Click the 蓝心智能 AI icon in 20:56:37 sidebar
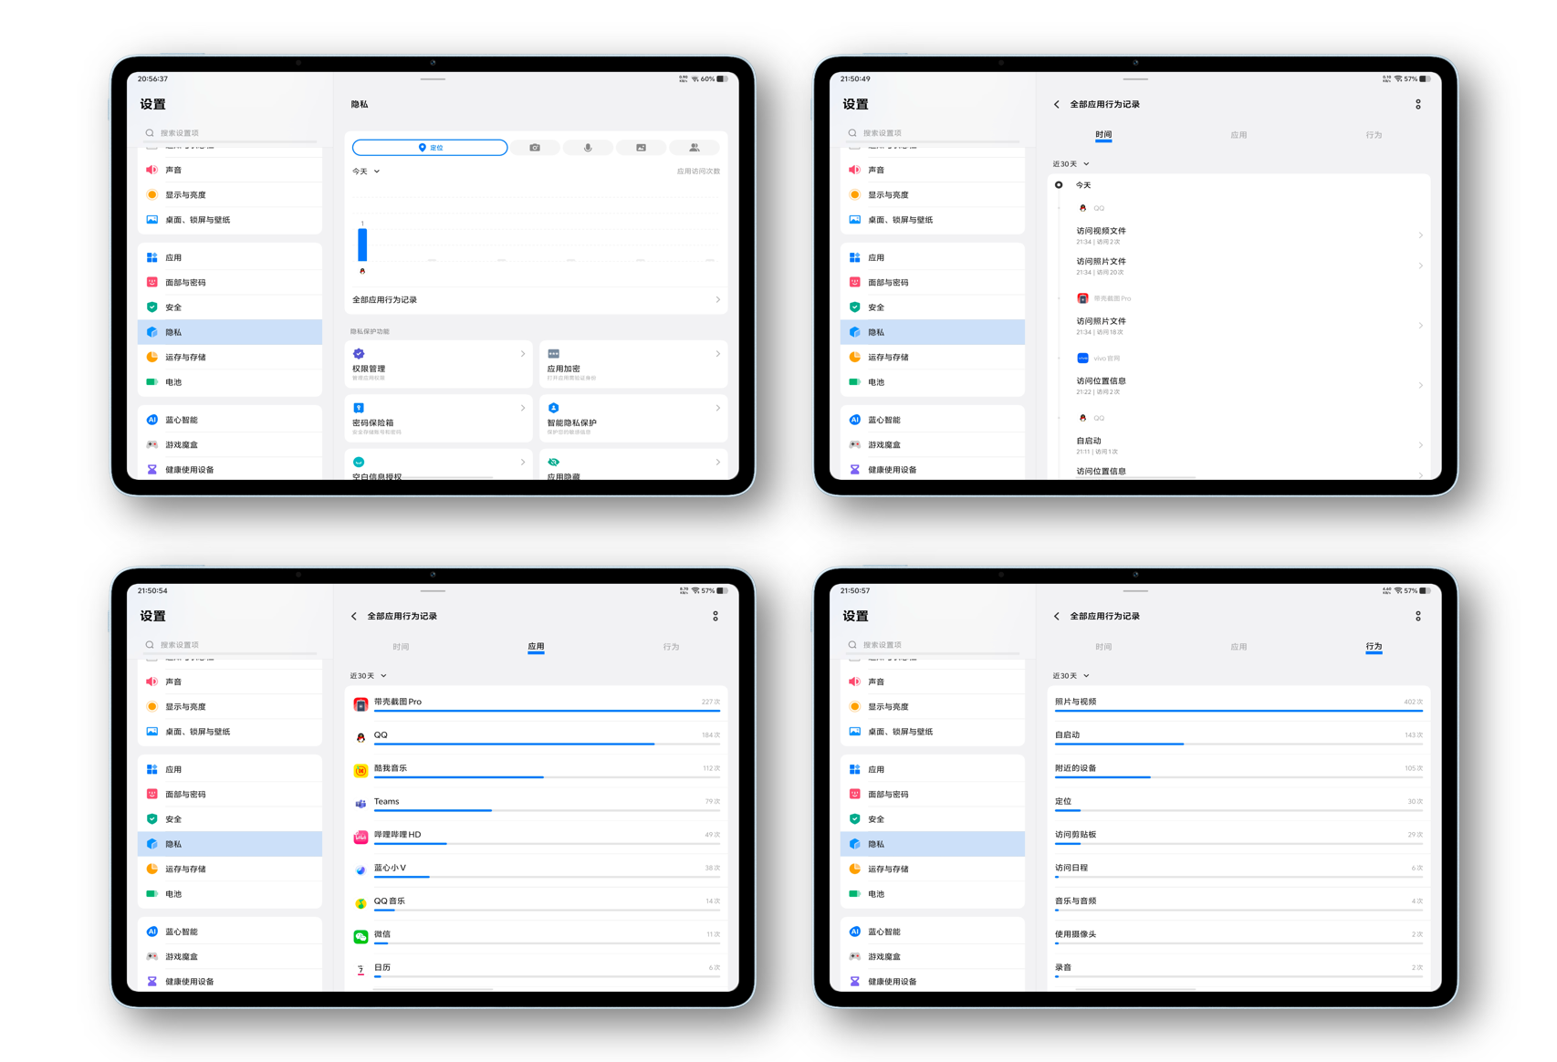The image size is (1557, 1062). 152,420
